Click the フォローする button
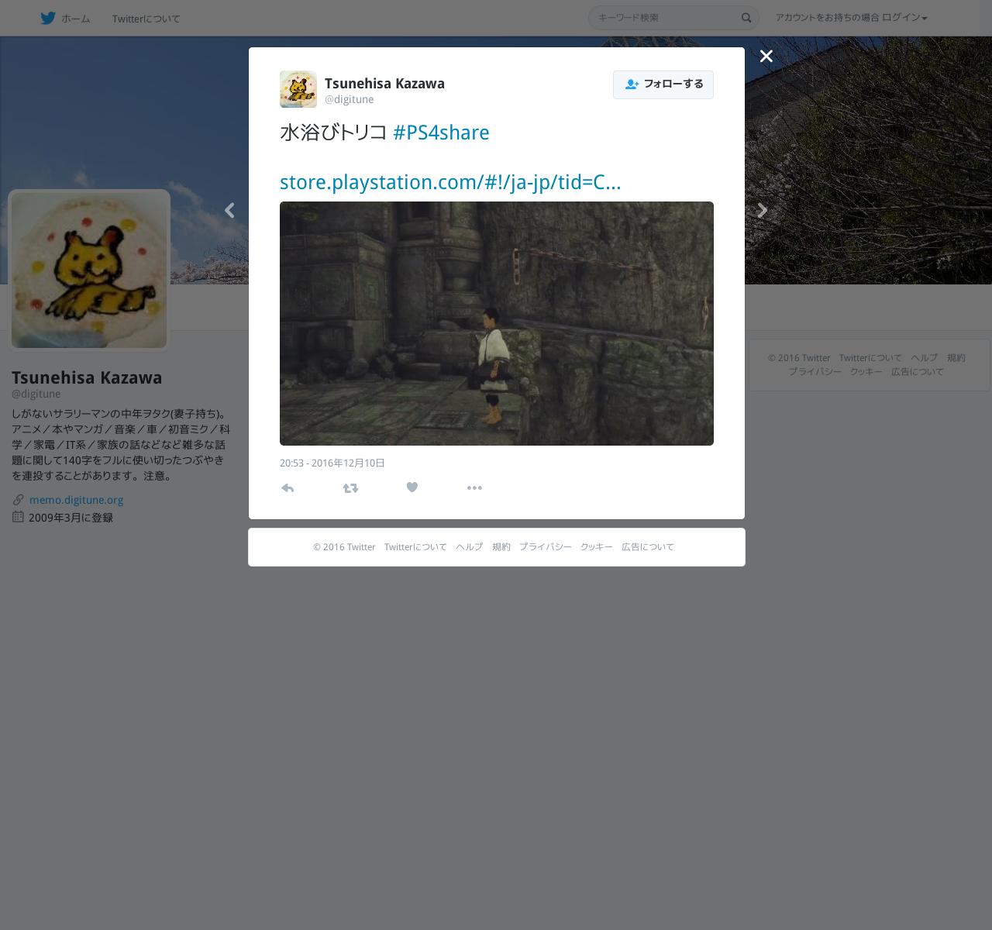This screenshot has width=992, height=930. coord(663,84)
